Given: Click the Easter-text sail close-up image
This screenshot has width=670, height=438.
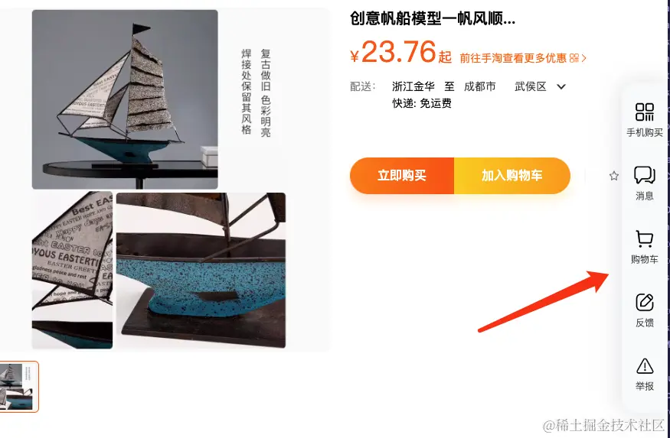Looking at the screenshot, I should pyautogui.click(x=72, y=270).
